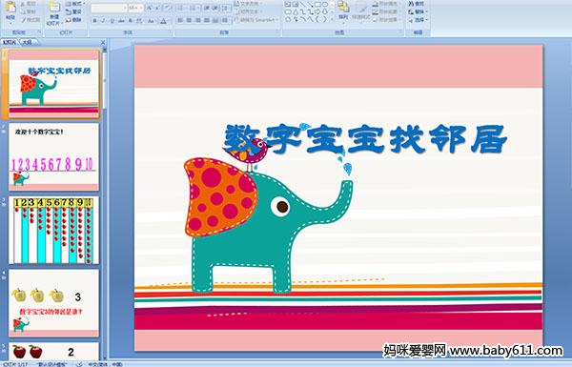Click the Reset slide button

click(x=73, y=11)
